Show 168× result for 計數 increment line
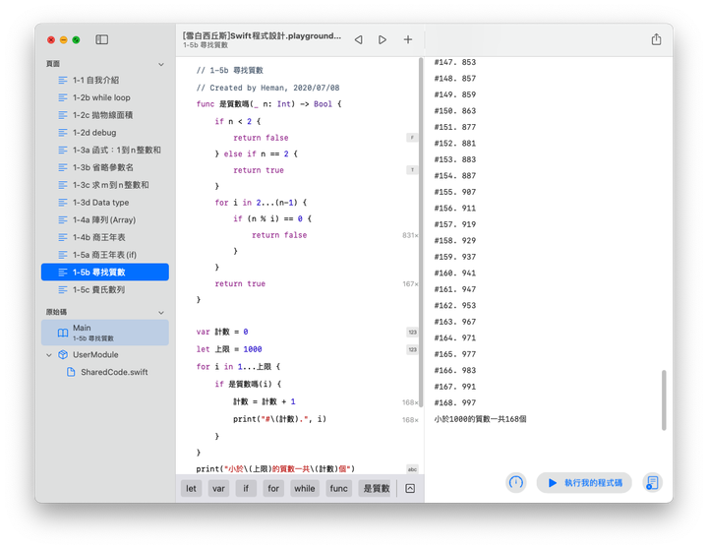 410,402
